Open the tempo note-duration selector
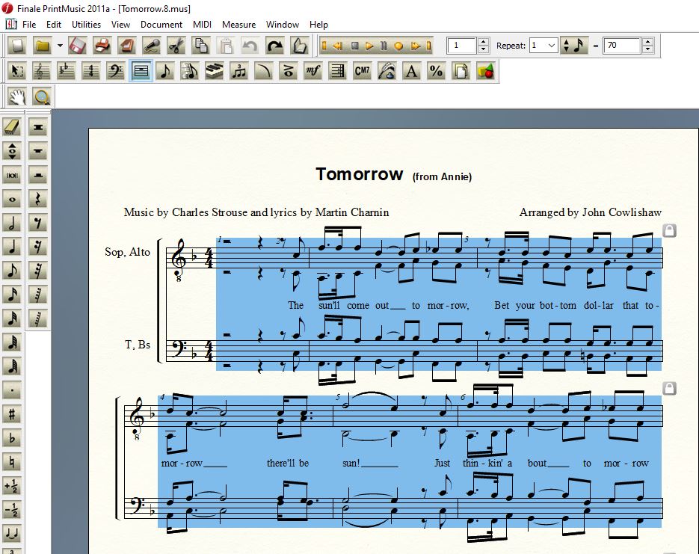This screenshot has height=554, width=699. tap(574, 46)
